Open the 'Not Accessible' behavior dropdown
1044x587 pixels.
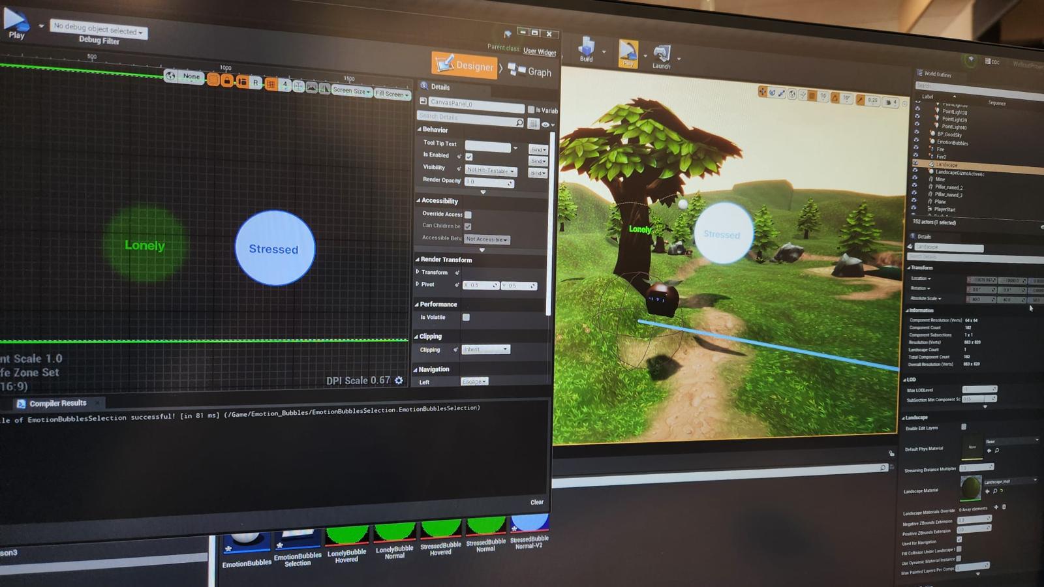click(487, 239)
